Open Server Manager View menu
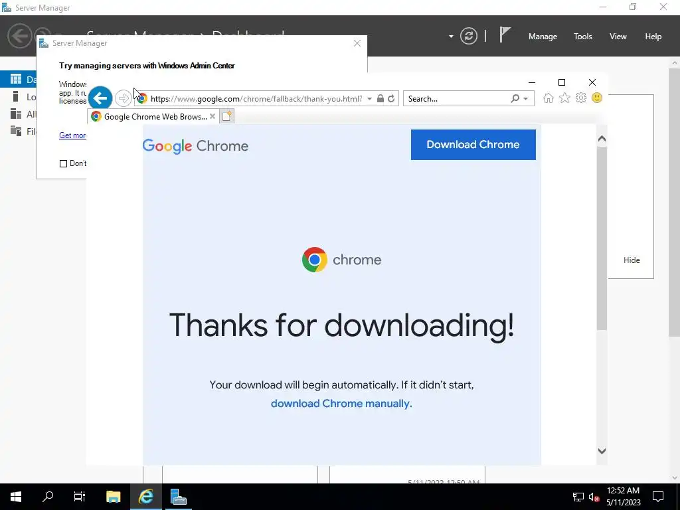 point(618,37)
